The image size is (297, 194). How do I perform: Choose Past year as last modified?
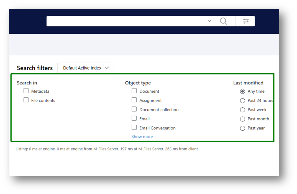pos(242,128)
